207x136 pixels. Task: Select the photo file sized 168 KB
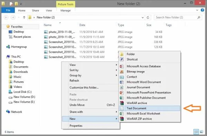(103, 37)
